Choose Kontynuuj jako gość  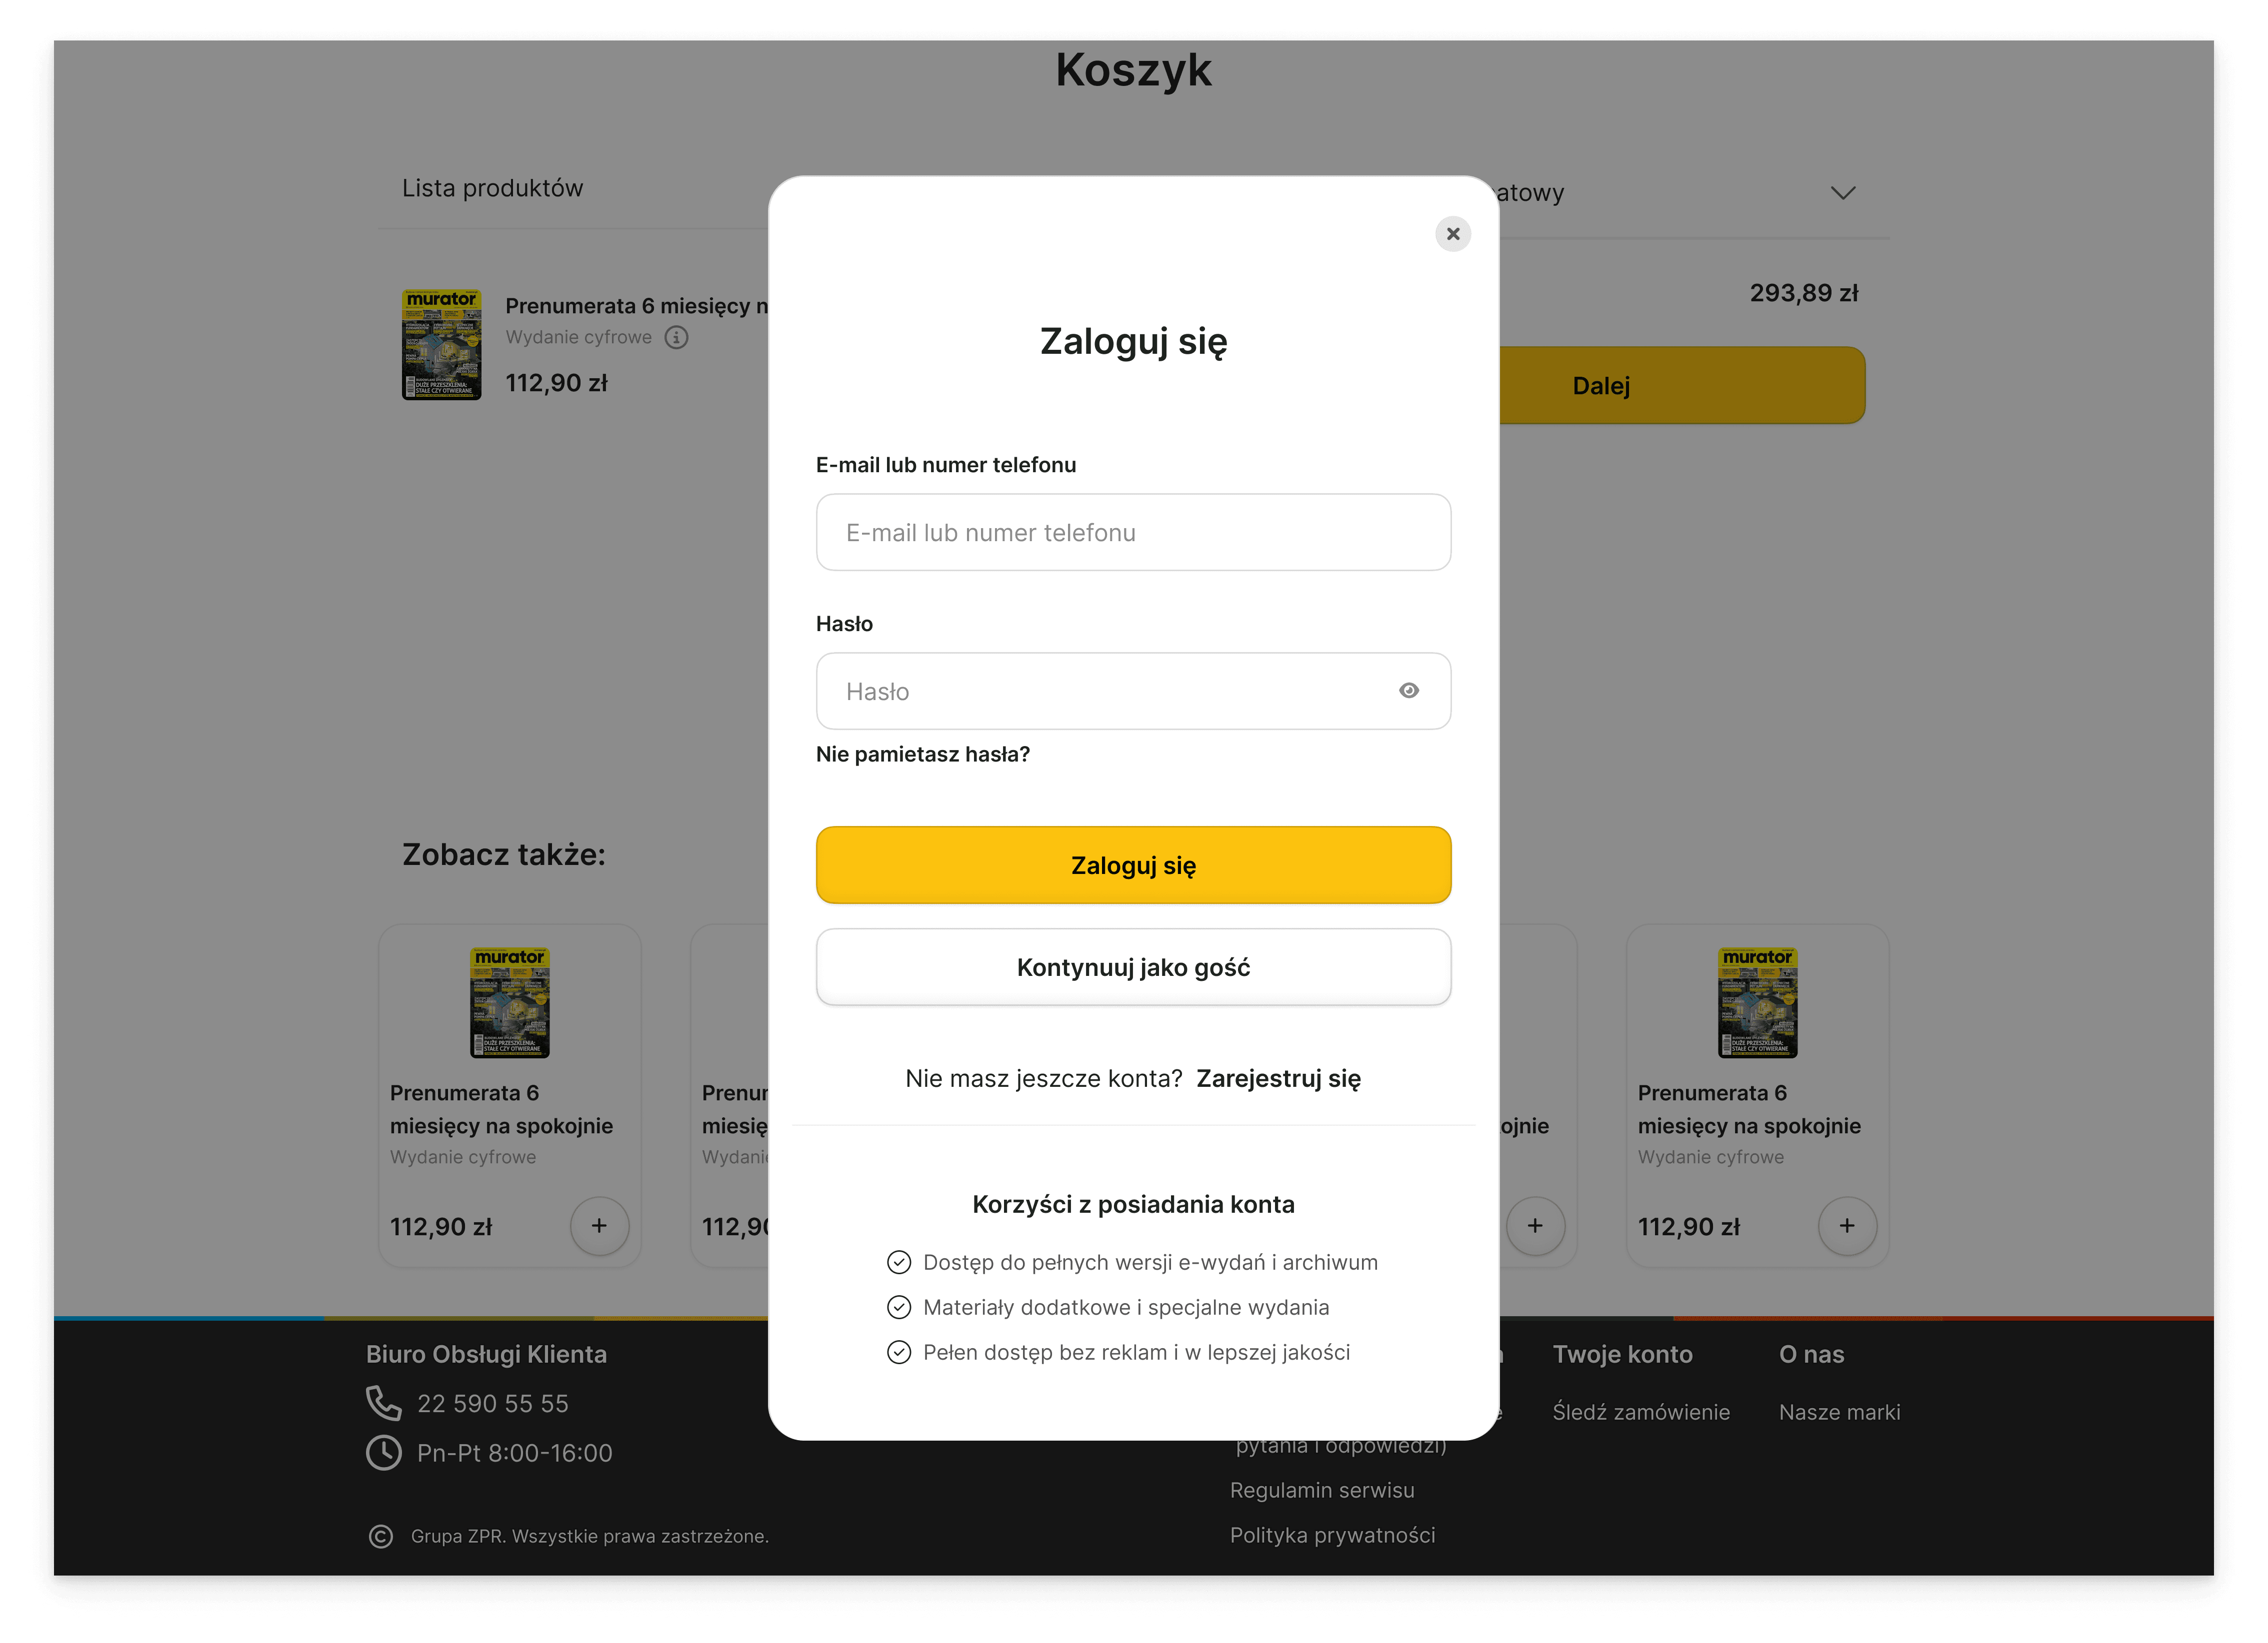1133,966
